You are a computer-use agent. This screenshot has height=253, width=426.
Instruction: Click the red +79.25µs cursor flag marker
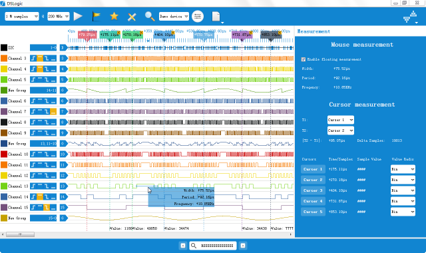87,35
